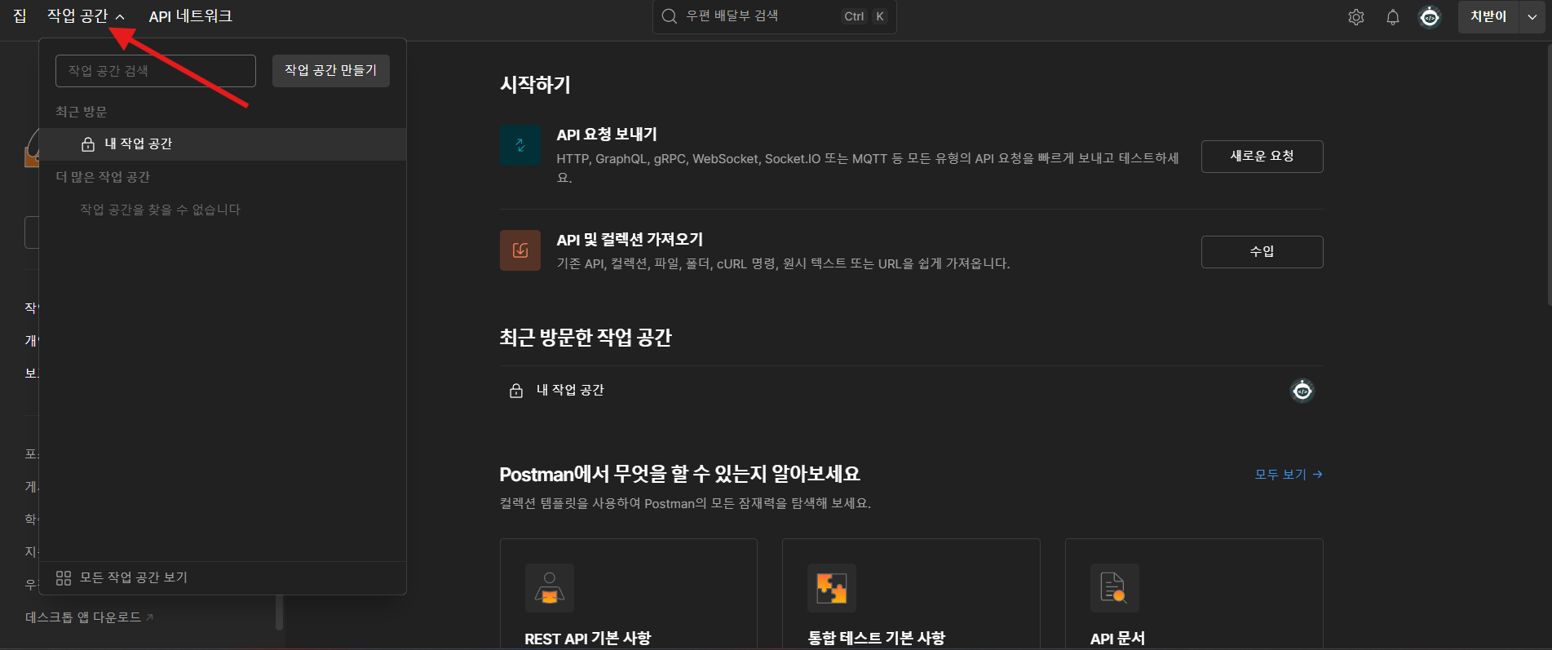Select 내 작업 공간 in the recent list

coord(223,144)
